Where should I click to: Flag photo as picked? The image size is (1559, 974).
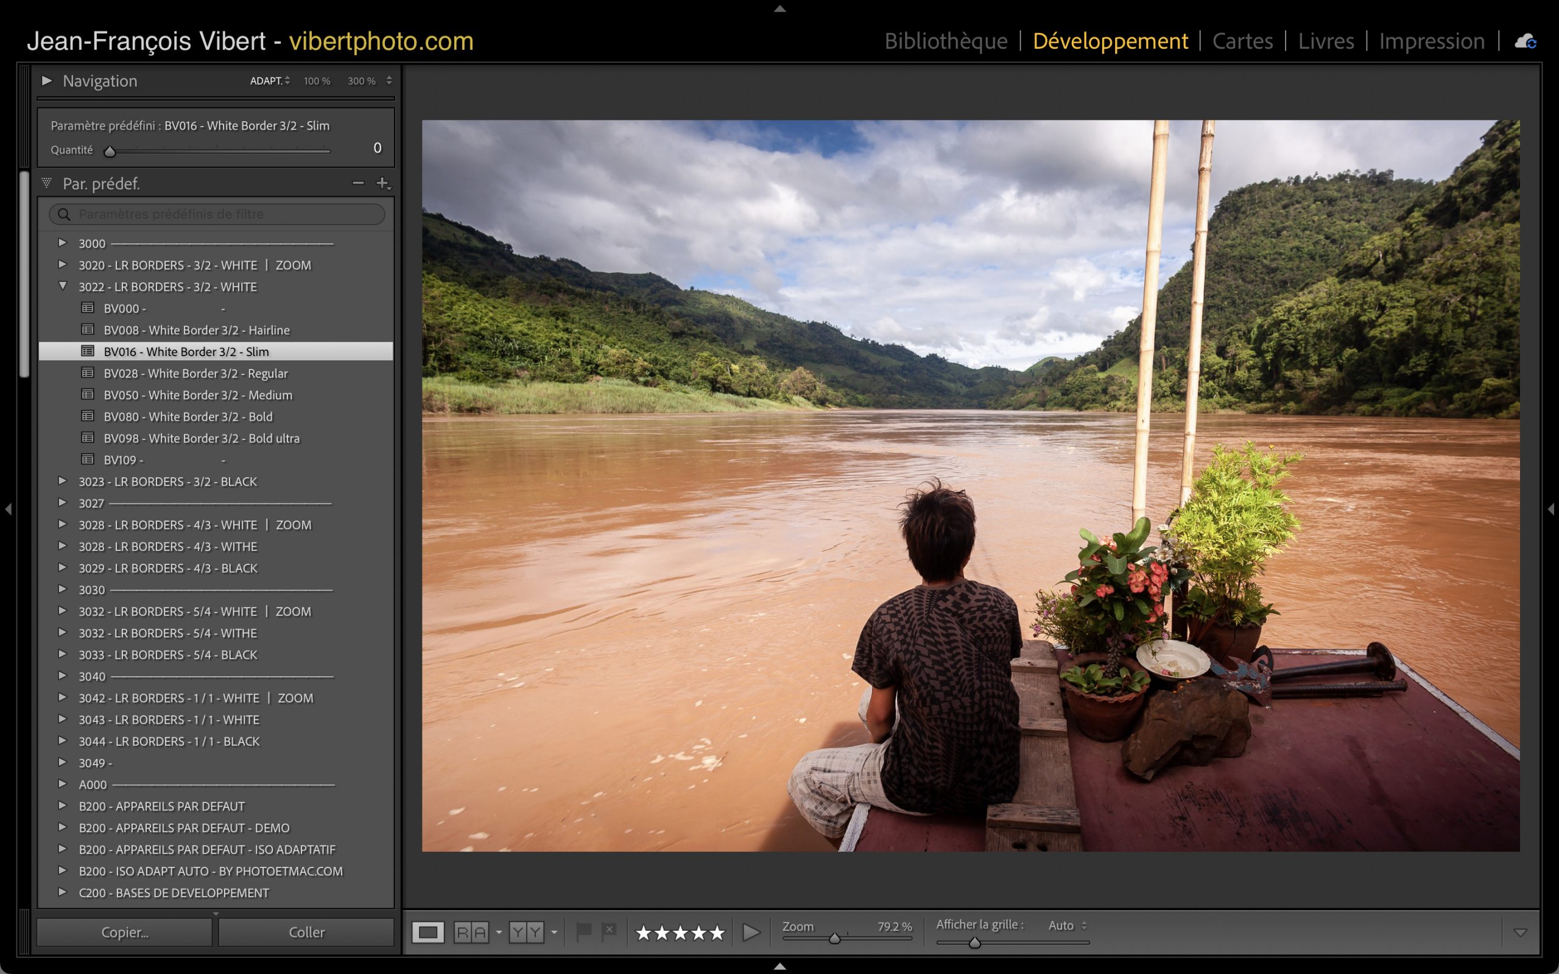pyautogui.click(x=583, y=931)
